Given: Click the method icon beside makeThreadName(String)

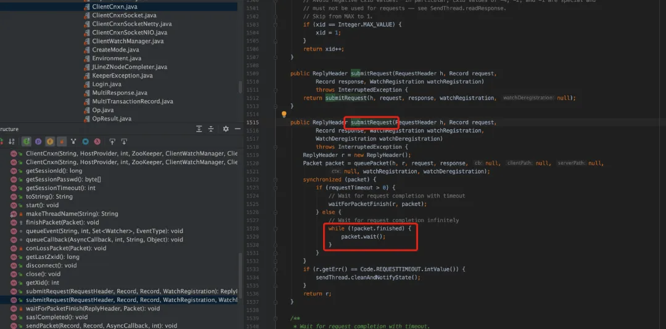Looking at the screenshot, I should 14,214.
